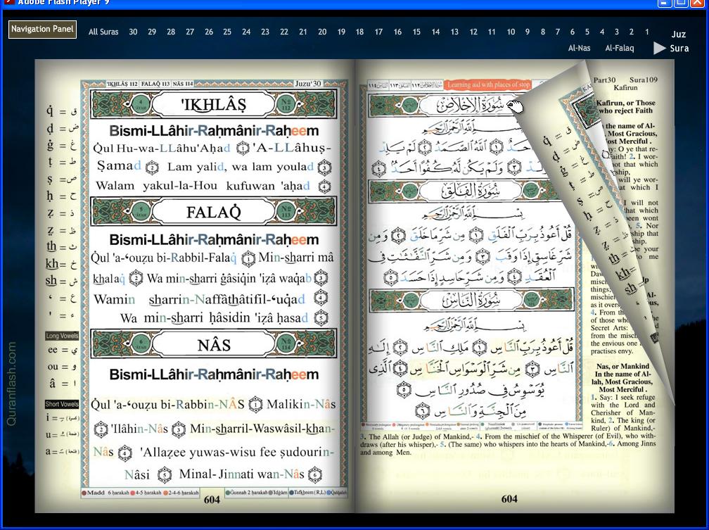The height and width of the screenshot is (530, 709).
Task: Click the 'FALAQ 113' header tab text
Action: 155,84
